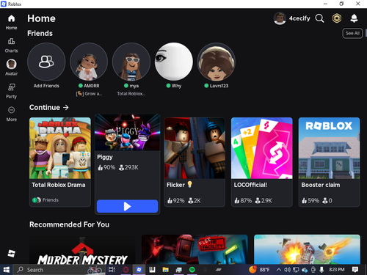Click the Roblox Studio logo in sidebar
This screenshot has height=275, width=367.
11,253
